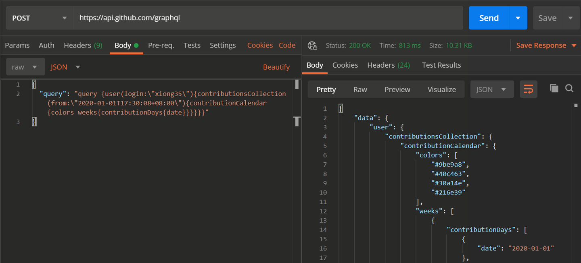
Task: Switch to the Headers (9) request tab
Action: (x=83, y=45)
